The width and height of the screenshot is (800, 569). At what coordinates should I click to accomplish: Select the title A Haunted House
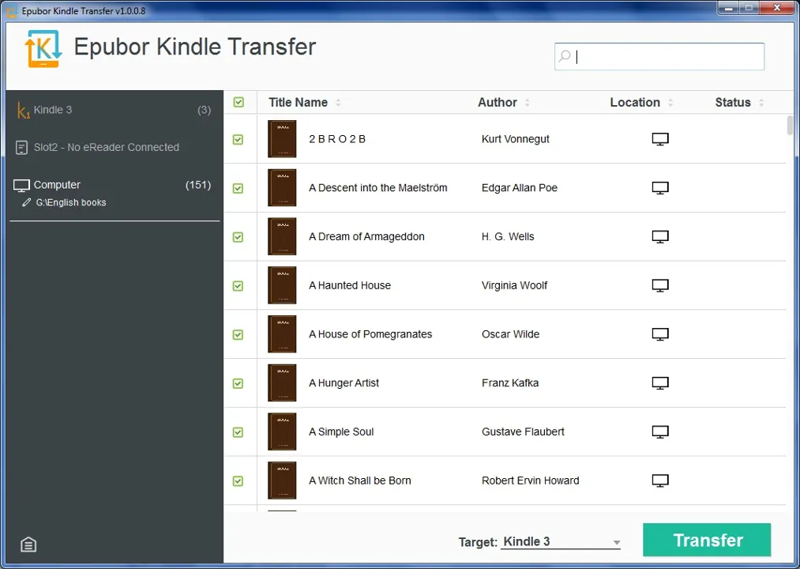350,285
